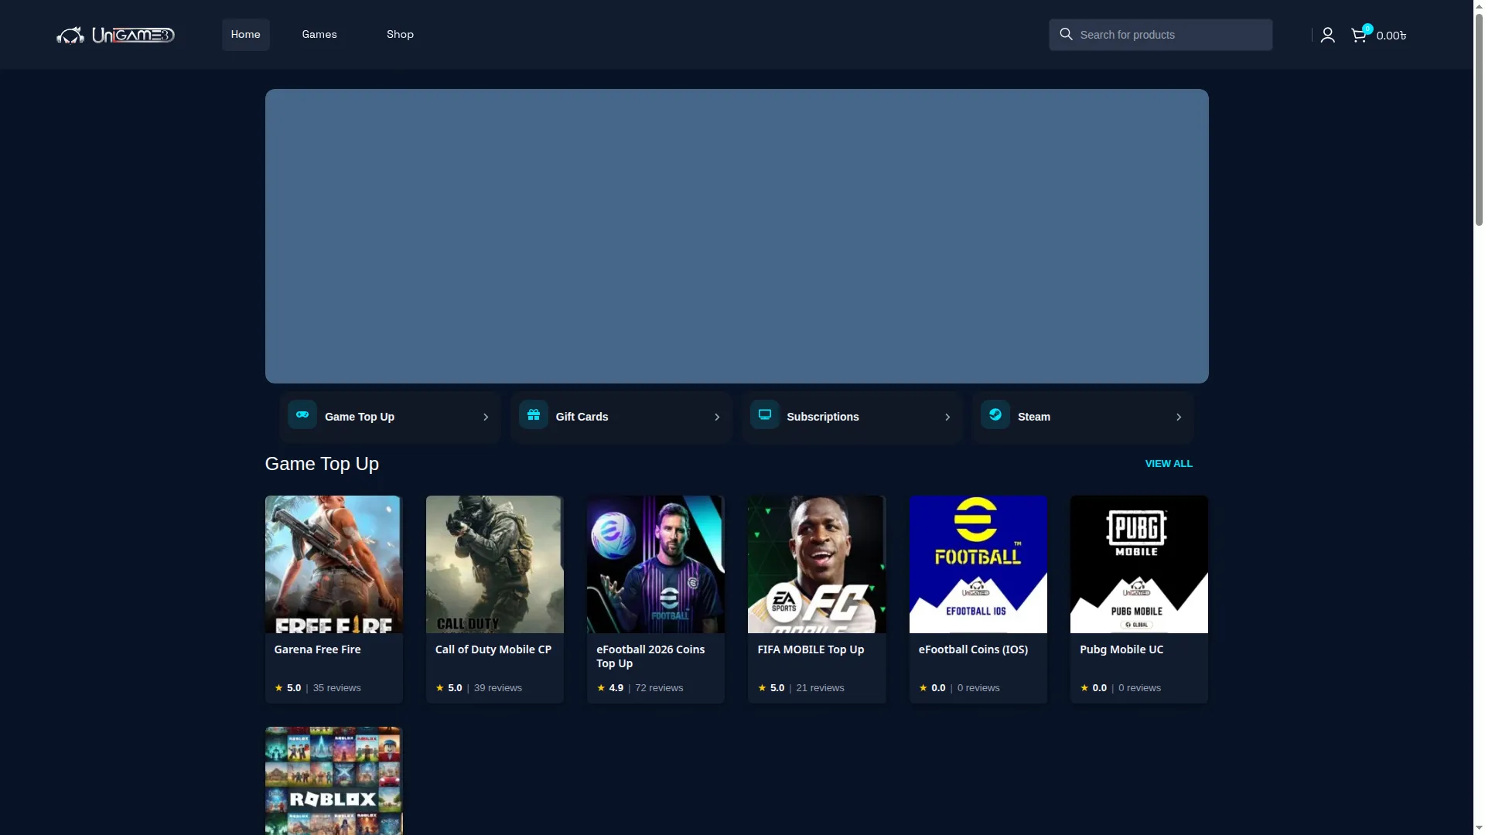The image size is (1485, 835).
Task: Click the eFootball IOS thumbnail image
Action: click(x=978, y=564)
